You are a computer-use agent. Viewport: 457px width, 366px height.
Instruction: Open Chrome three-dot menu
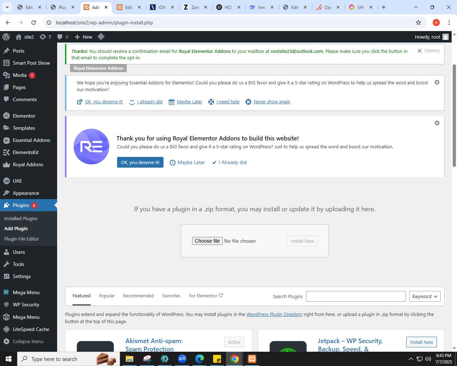[449, 23]
